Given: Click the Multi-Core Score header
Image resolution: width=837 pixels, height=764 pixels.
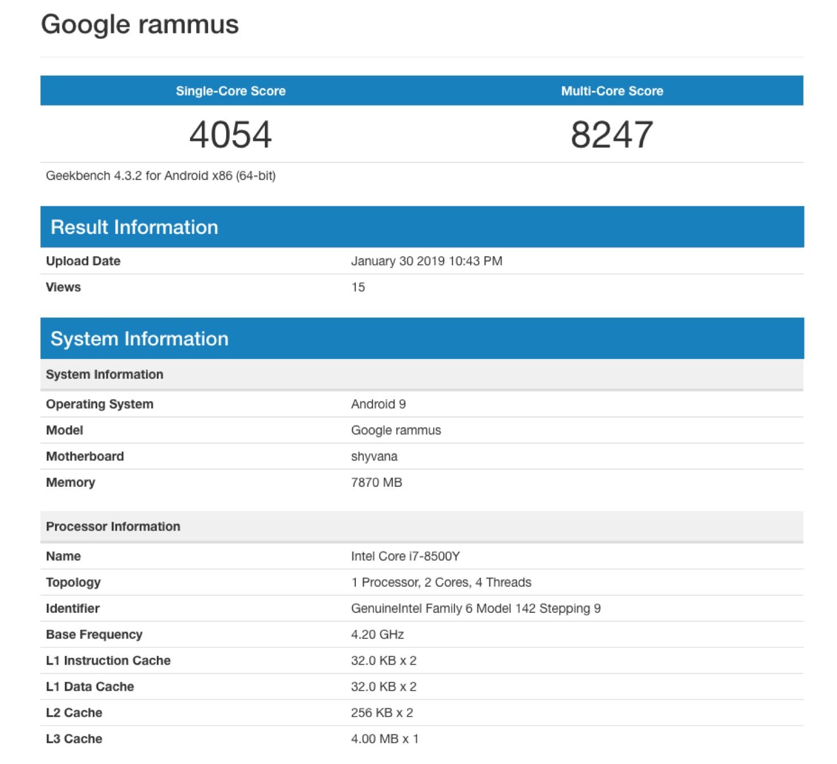Looking at the screenshot, I should pos(612,91).
